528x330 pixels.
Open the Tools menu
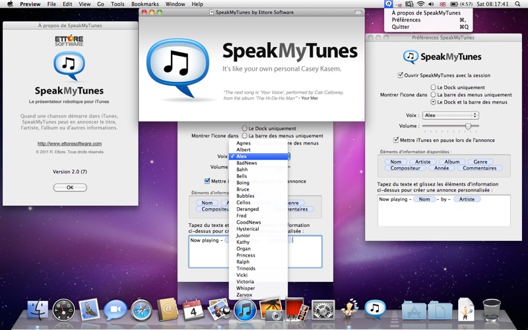[117, 4]
